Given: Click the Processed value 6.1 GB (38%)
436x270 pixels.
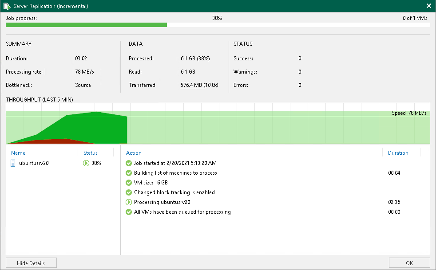Looking at the screenshot, I should (195, 59).
